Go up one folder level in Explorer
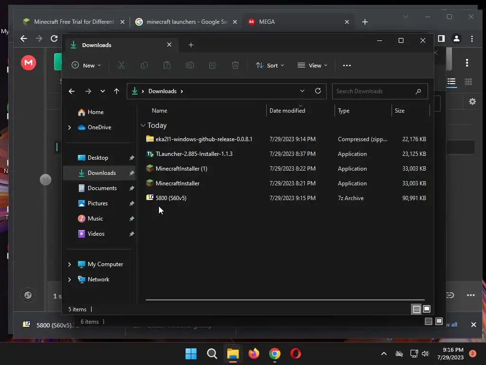Viewport: 486px width, 365px height. coord(117,91)
